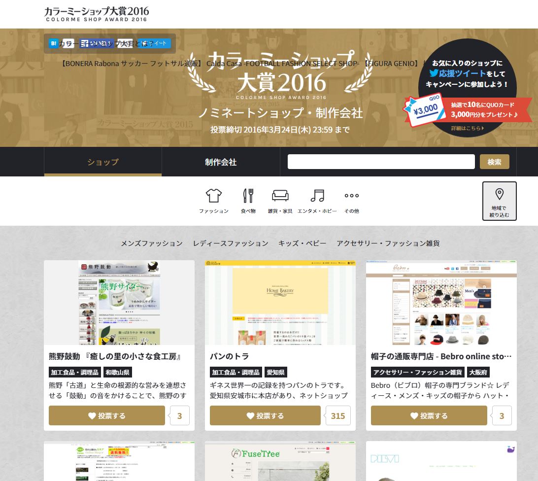This screenshot has width=538, height=481.
Task: Click アクセサリー・ファッション雑貨 tag on Bebro card
Action: click(x=418, y=372)
